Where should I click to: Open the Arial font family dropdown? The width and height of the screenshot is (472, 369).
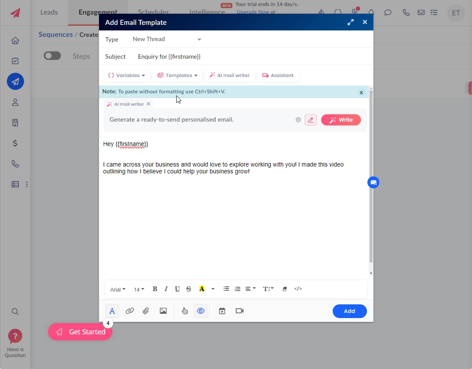[x=118, y=289]
